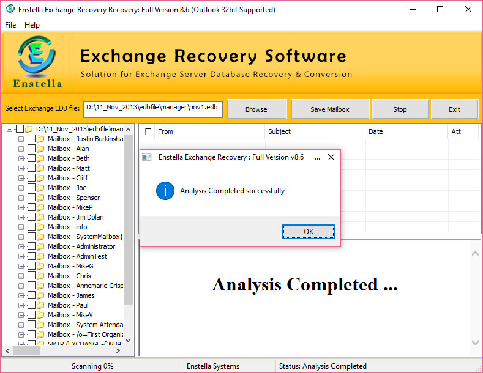This screenshot has width=483, height=373.
Task: Click the Scanning 0% progress bar
Action: tap(92, 366)
